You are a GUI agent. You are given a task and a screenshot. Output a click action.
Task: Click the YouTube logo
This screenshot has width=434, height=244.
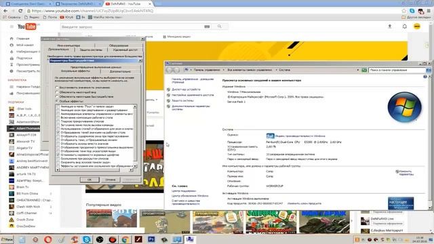pyautogui.click(x=27, y=26)
